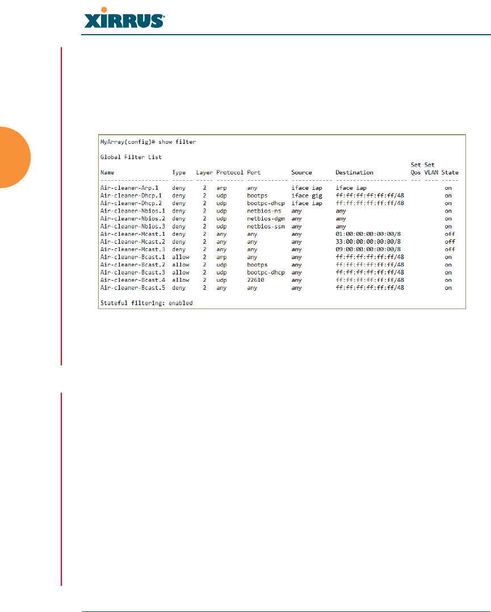Click 'bootps' in the Air-cleaner-Bcast.2 row

257,265
